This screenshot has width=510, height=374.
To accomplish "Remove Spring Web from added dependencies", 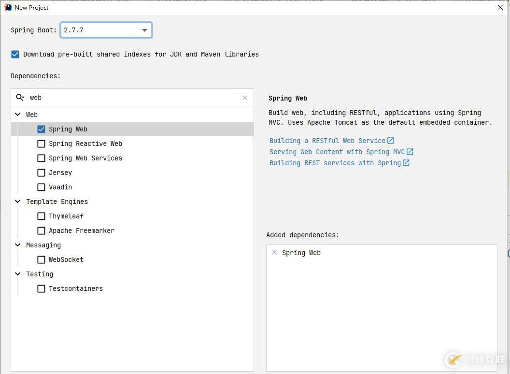I will [x=274, y=252].
